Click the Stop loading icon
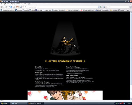 pyautogui.click(x=14, y=7)
